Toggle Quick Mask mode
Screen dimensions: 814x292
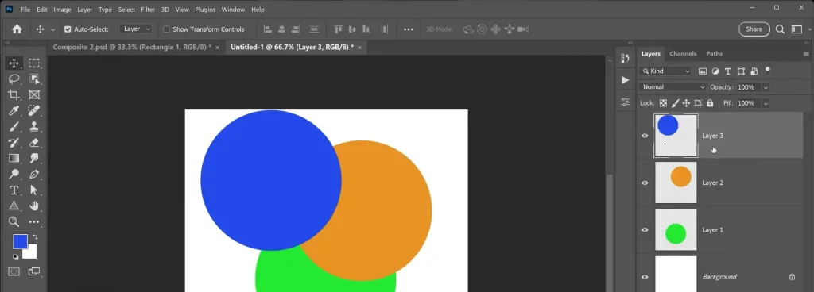[x=14, y=271]
